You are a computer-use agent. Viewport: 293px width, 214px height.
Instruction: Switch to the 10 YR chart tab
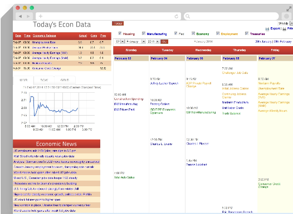23,80
